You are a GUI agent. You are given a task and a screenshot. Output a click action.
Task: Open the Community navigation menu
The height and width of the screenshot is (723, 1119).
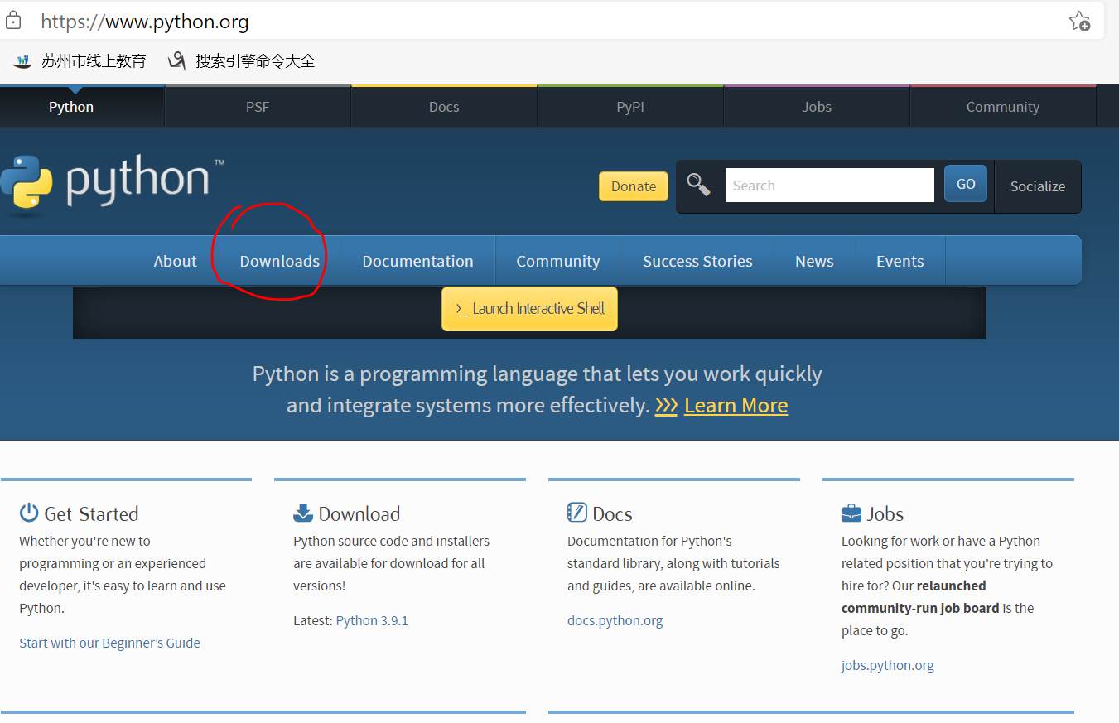coord(558,261)
